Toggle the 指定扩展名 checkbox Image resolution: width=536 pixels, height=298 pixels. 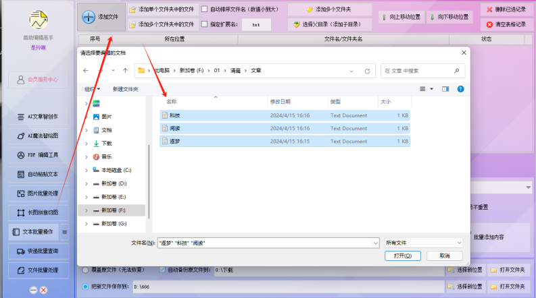coord(204,24)
